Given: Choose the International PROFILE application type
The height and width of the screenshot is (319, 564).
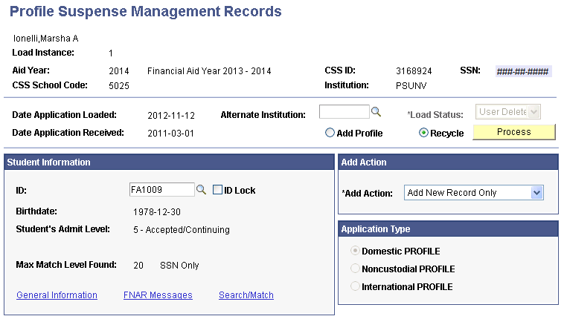Looking at the screenshot, I should (x=355, y=286).
